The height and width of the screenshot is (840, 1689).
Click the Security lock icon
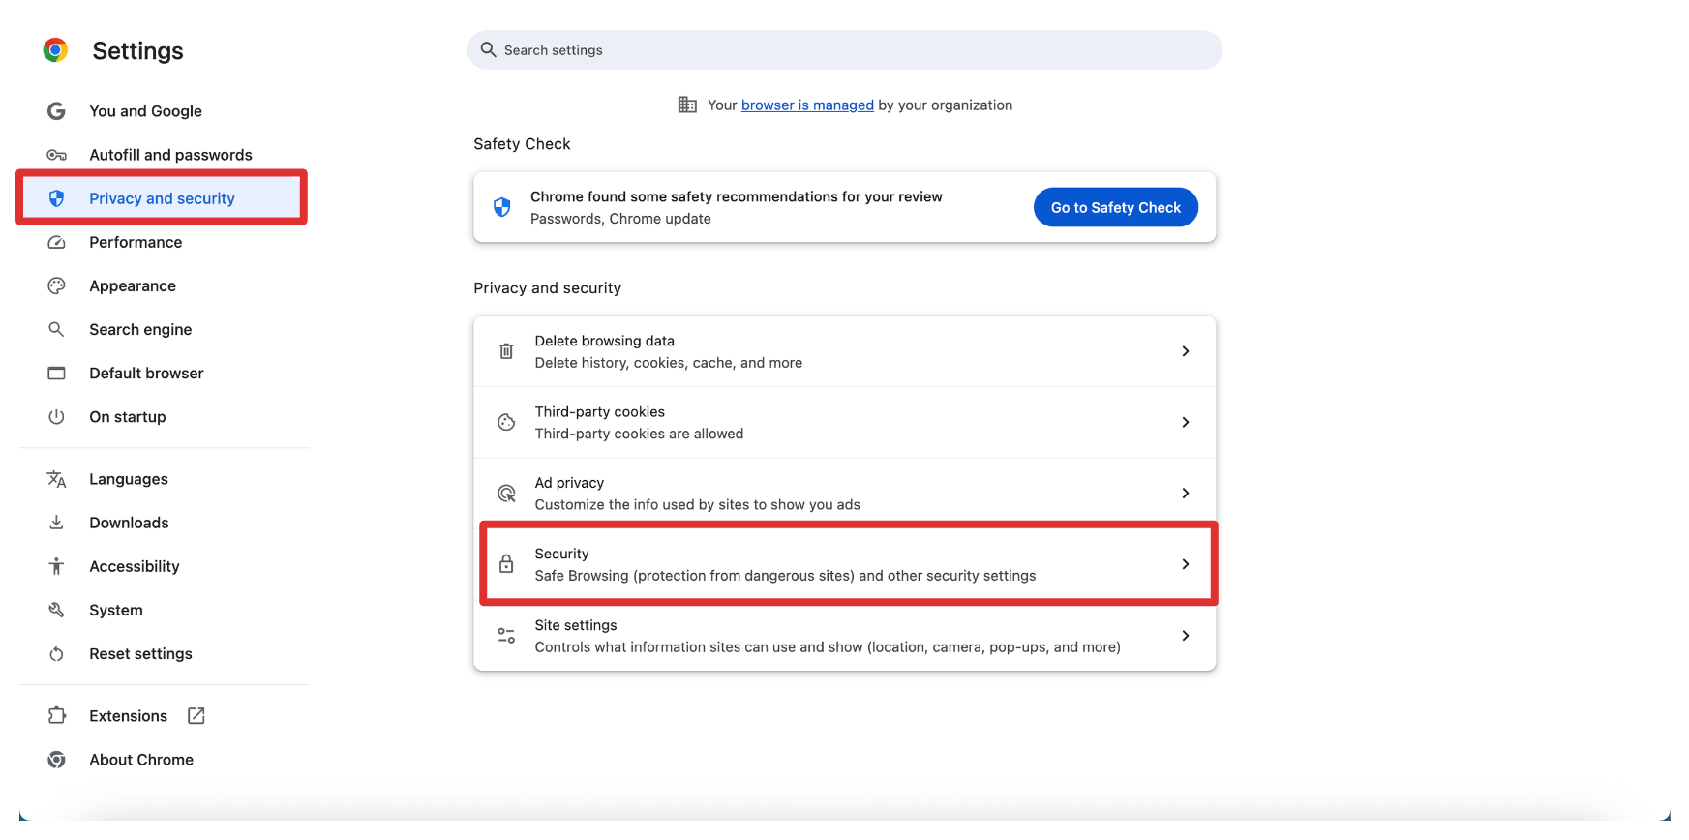point(506,564)
